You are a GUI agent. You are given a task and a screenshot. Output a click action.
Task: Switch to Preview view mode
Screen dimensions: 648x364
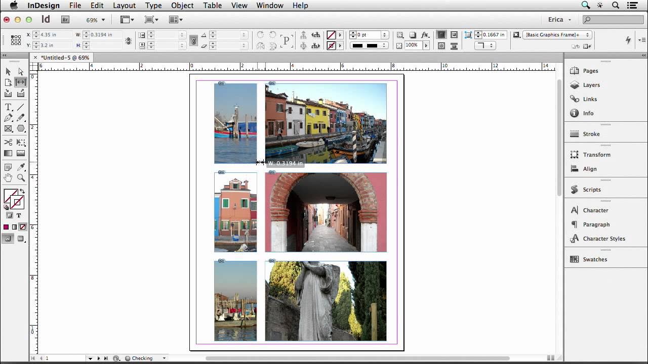pyautogui.click(x=21, y=239)
